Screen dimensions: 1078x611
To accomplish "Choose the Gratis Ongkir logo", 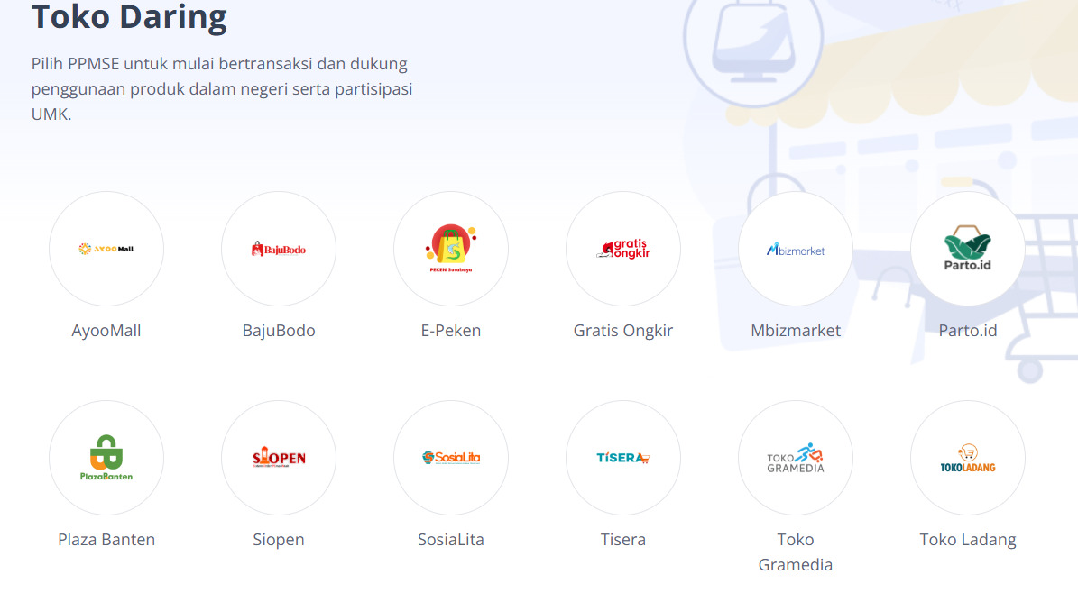I will tap(622, 249).
